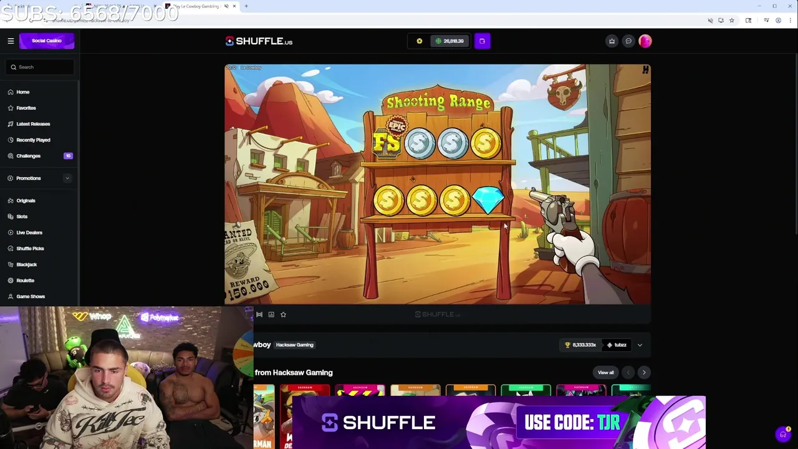Screen dimensions: 798x449
Task: Shoot the gold coin on the top shelf
Action: (x=486, y=143)
